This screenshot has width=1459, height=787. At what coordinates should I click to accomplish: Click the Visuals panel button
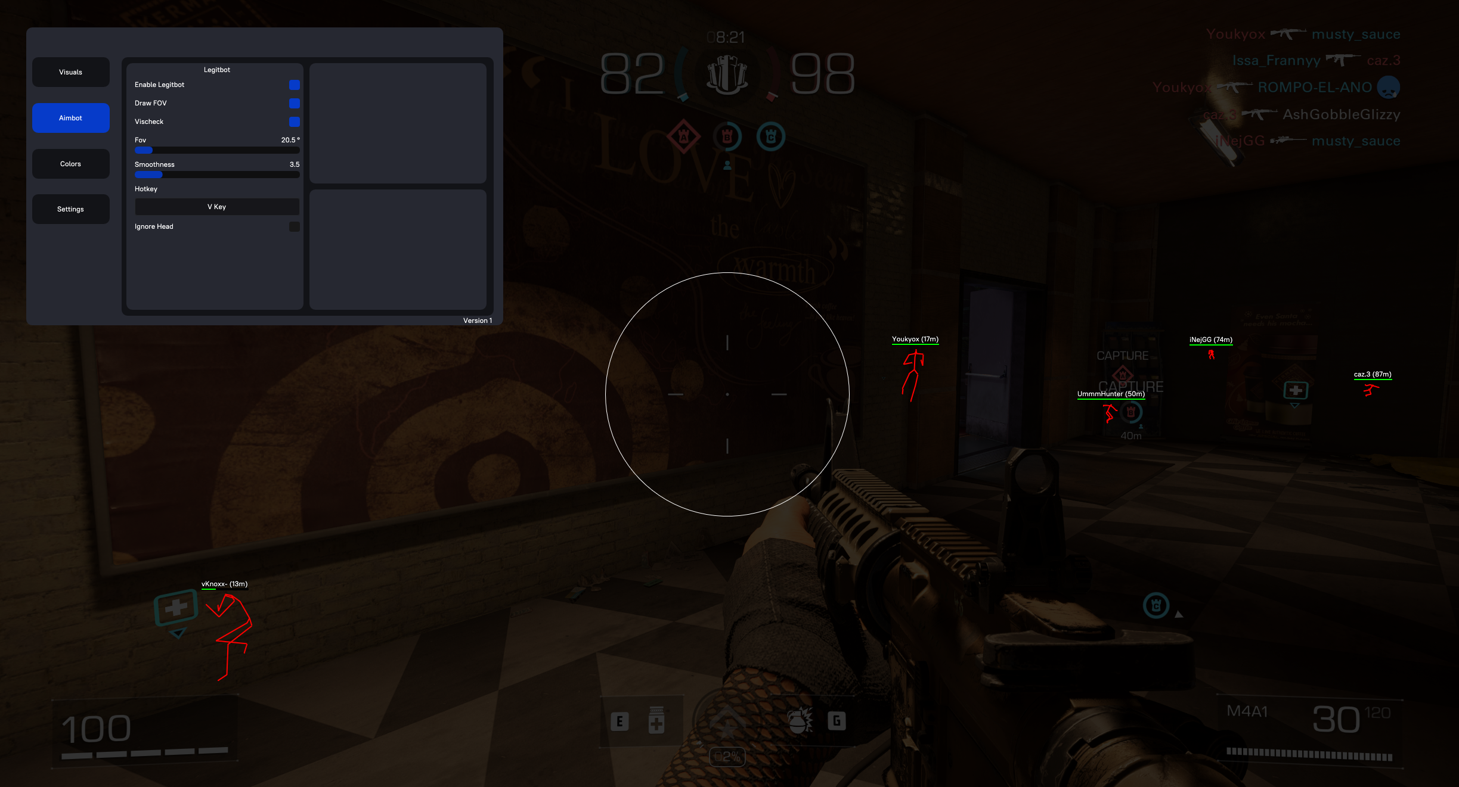click(71, 73)
